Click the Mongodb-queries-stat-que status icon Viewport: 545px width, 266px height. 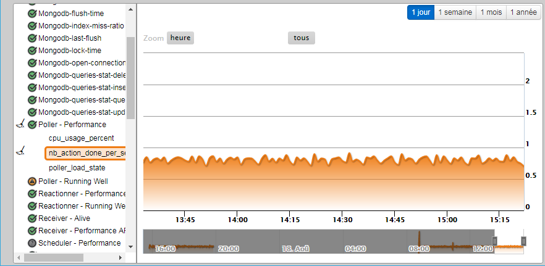(x=32, y=100)
